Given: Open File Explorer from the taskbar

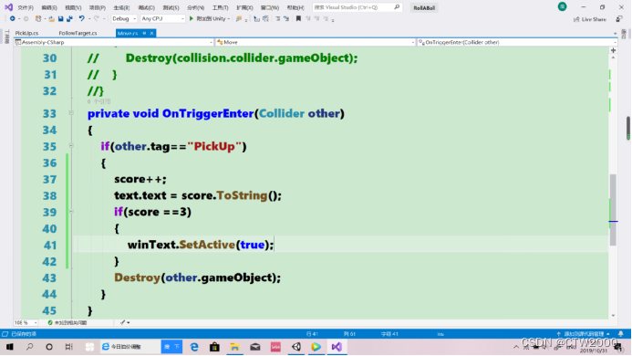Looking at the screenshot, I should (234, 347).
